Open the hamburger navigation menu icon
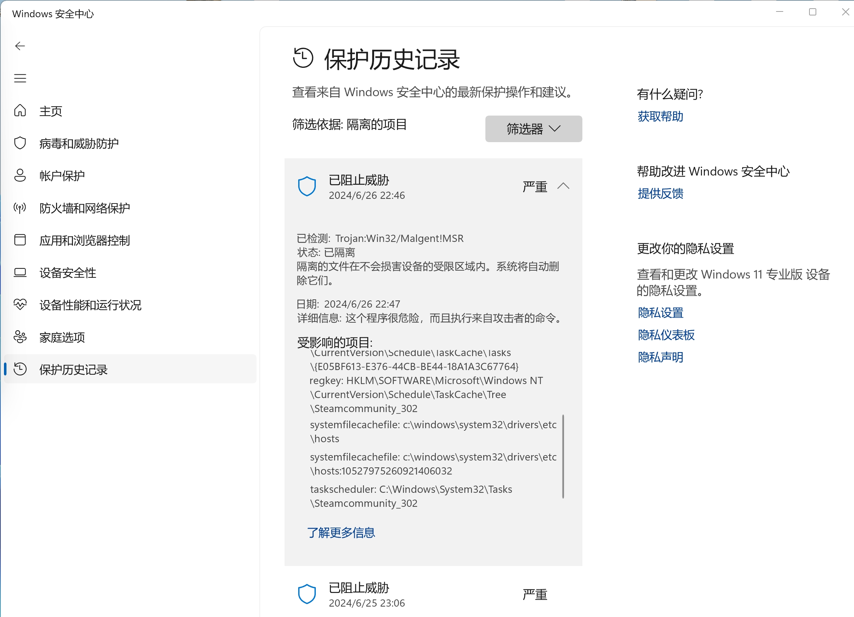This screenshot has width=854, height=617. click(x=20, y=78)
